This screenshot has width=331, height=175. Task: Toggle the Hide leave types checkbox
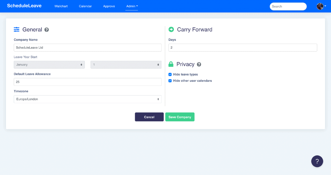point(170,74)
